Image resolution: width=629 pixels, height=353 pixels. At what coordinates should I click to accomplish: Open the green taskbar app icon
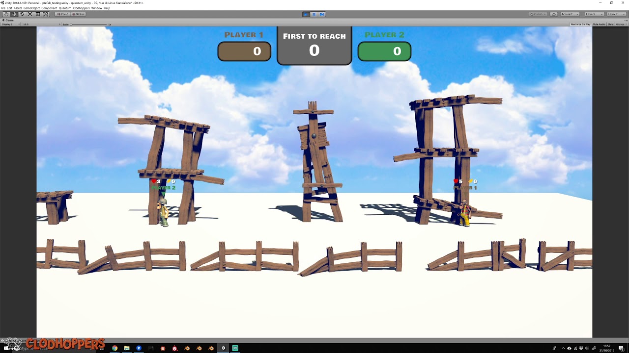[x=235, y=348]
